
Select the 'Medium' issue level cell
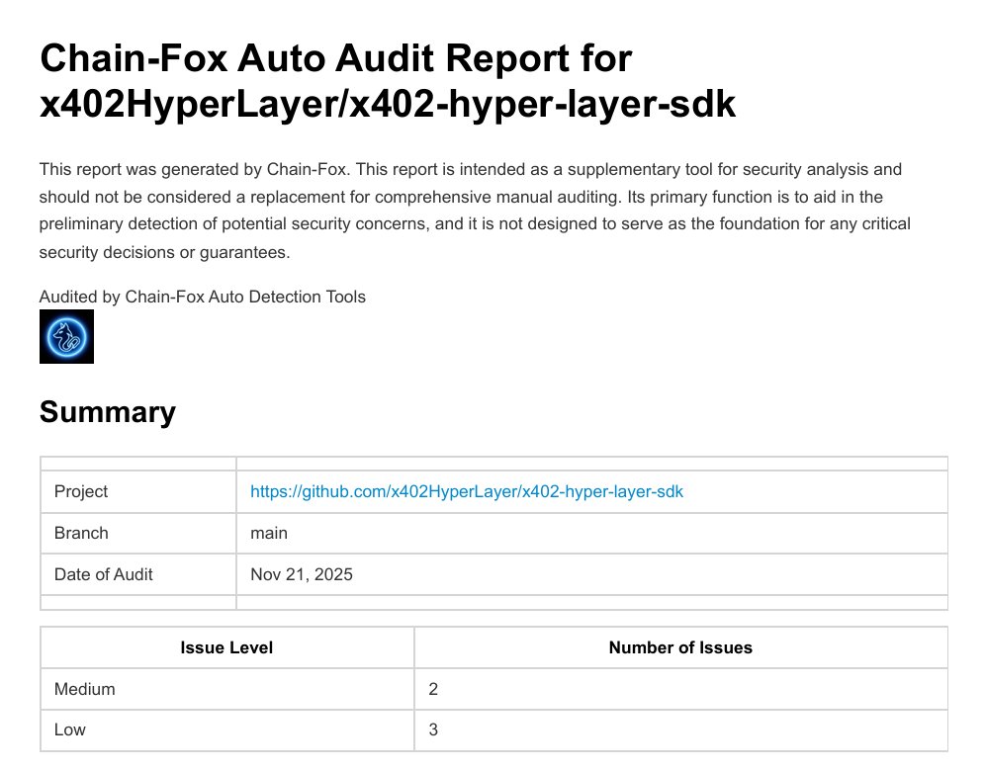click(x=226, y=689)
